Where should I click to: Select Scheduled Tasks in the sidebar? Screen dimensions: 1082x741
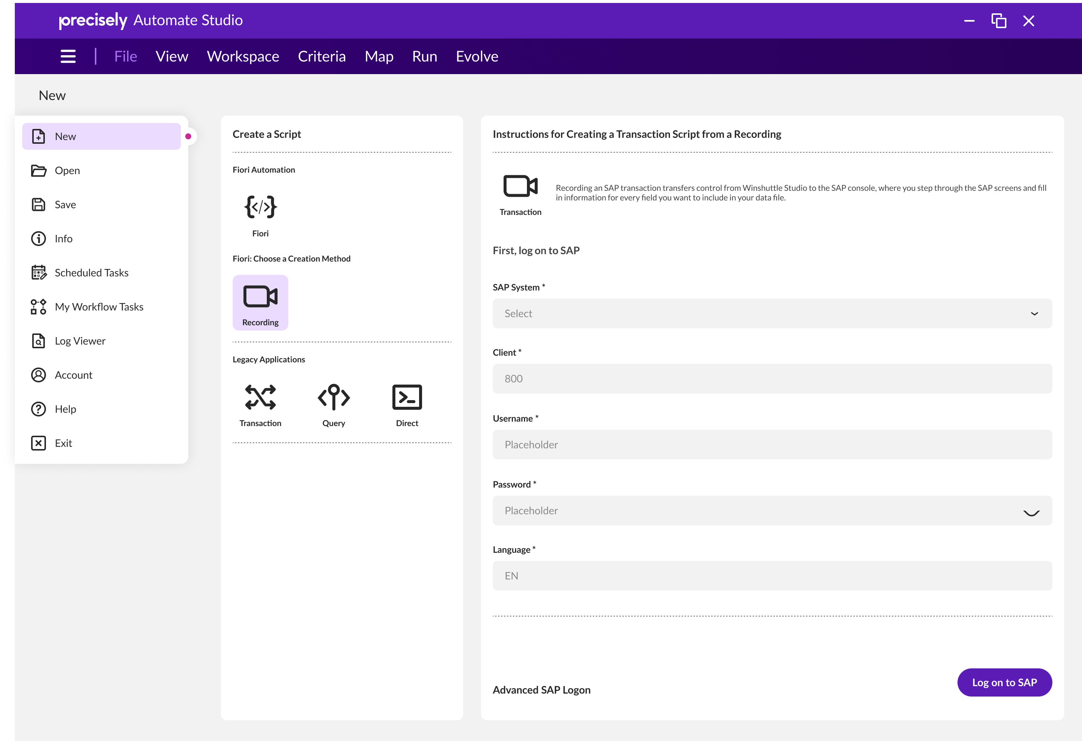click(92, 273)
